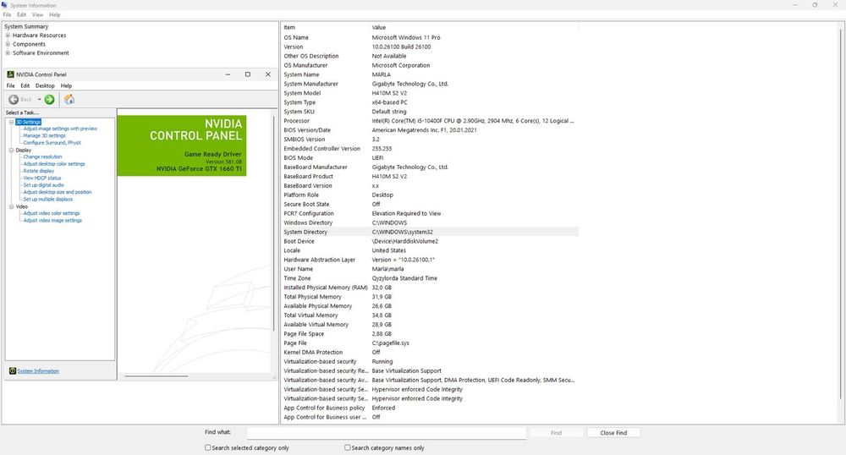
Task: Click the Find button
Action: [557, 432]
